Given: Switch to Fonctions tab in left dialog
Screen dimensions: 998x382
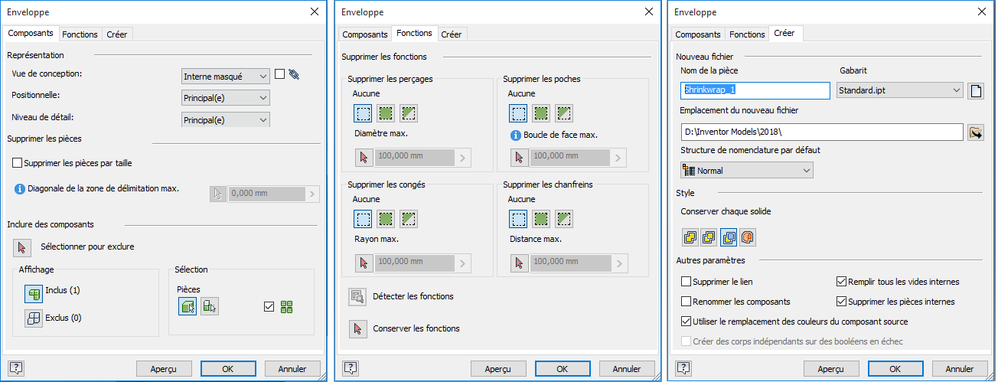Looking at the screenshot, I should point(80,34).
